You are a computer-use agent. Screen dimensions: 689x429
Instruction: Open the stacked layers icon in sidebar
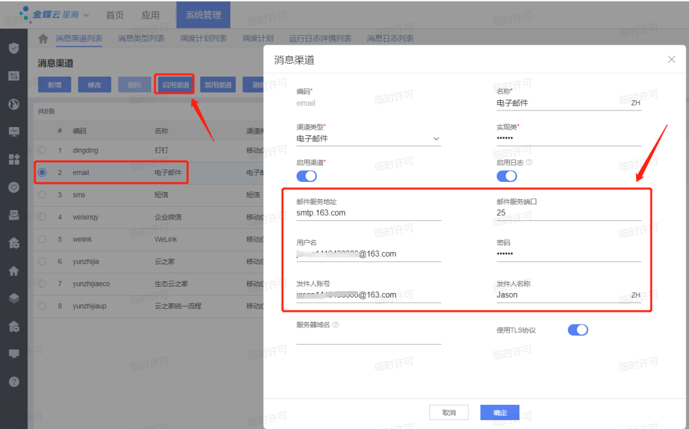point(13,299)
